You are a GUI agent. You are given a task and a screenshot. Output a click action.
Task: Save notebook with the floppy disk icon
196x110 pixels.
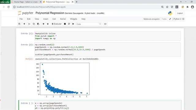pos(19,24)
